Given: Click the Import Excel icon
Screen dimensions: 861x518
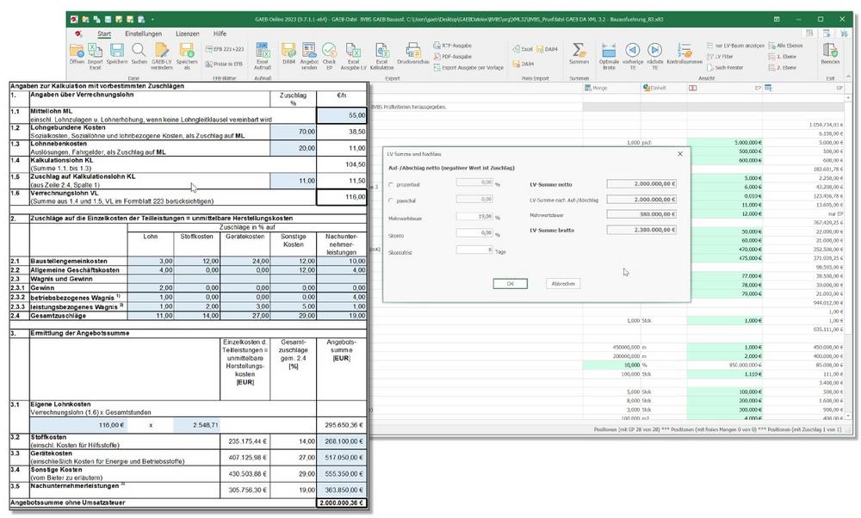Looking at the screenshot, I should [x=95, y=51].
